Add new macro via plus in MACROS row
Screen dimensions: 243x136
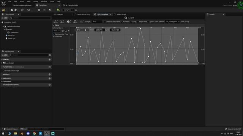(50, 74)
